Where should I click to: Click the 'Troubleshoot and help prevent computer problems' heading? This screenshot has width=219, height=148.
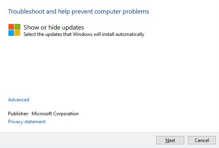[78, 12]
